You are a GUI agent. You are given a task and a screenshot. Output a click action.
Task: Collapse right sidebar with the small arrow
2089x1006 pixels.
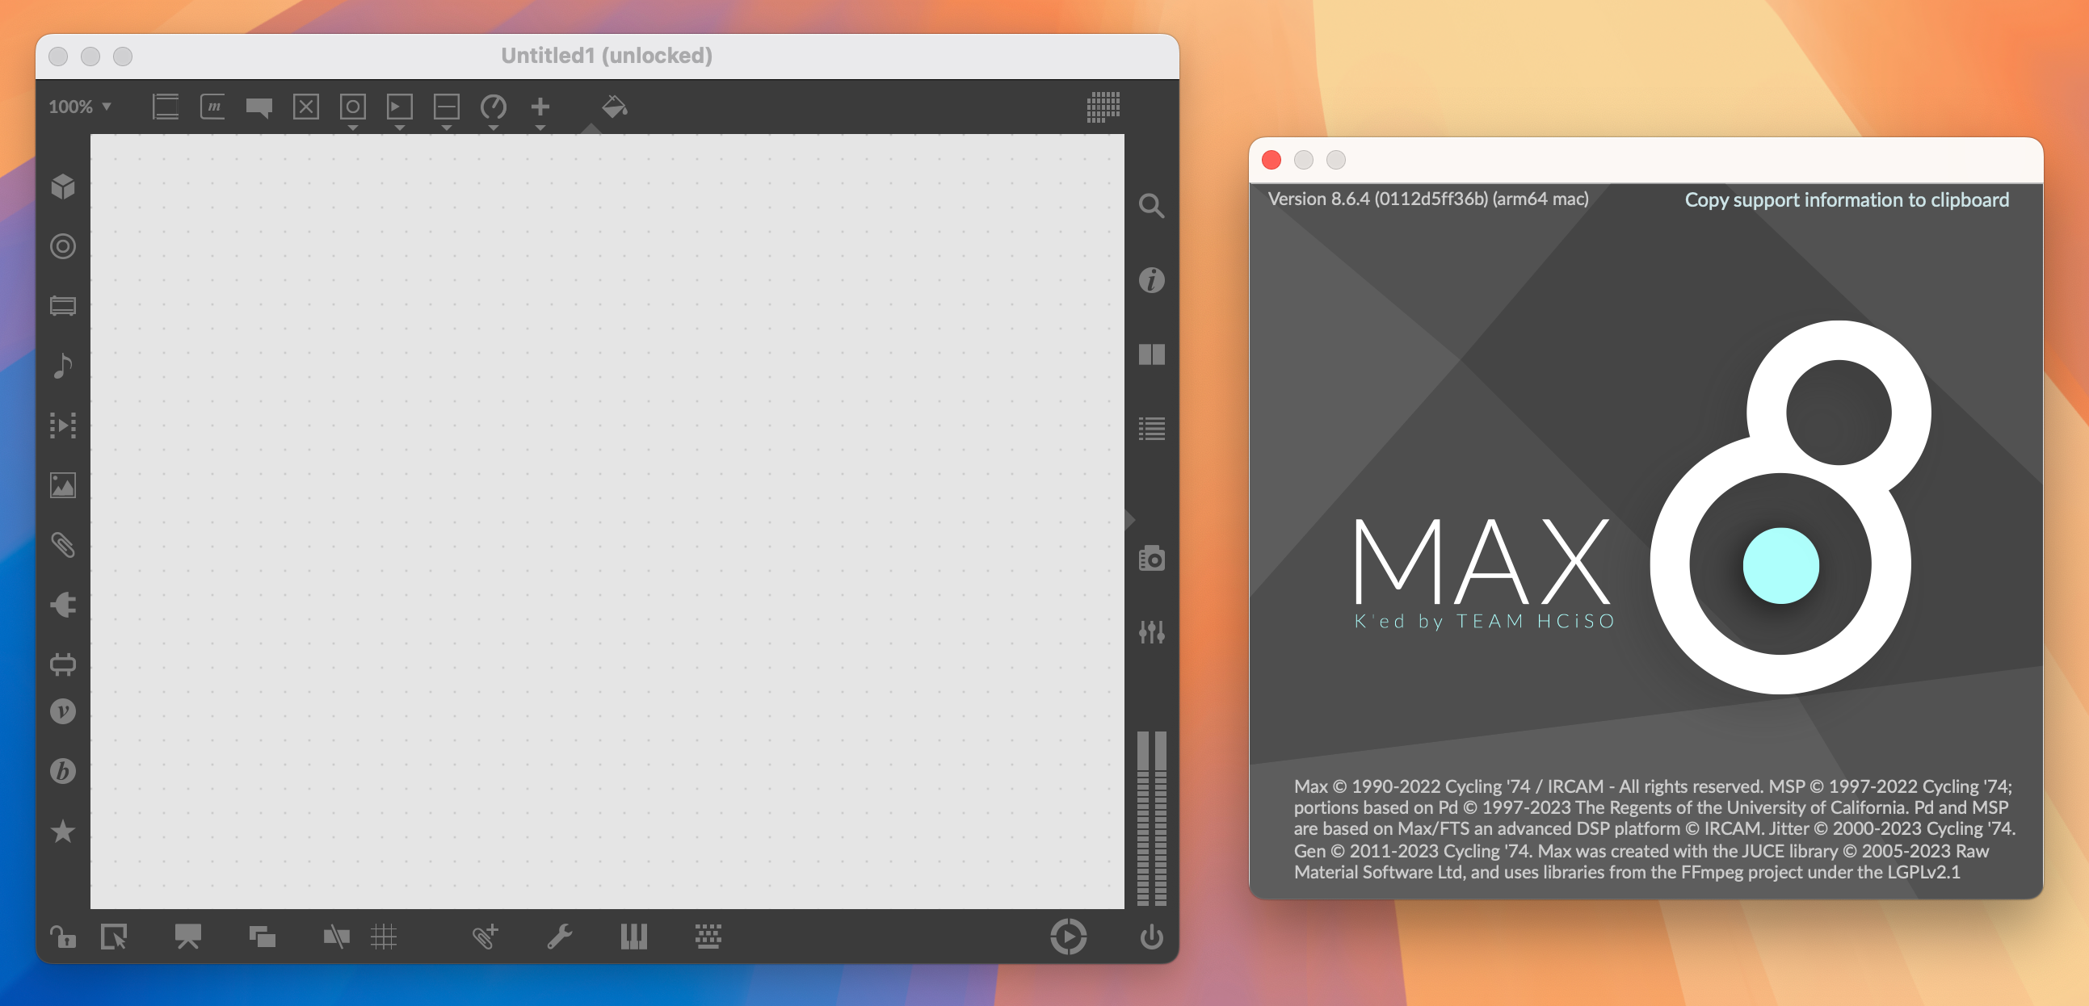pos(1129,520)
